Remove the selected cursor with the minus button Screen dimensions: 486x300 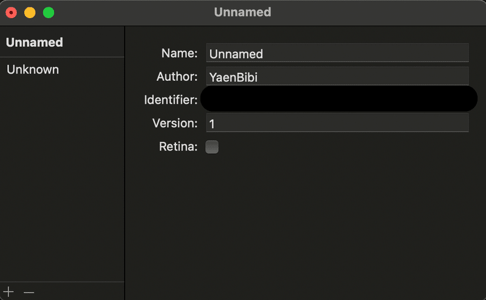click(x=29, y=292)
